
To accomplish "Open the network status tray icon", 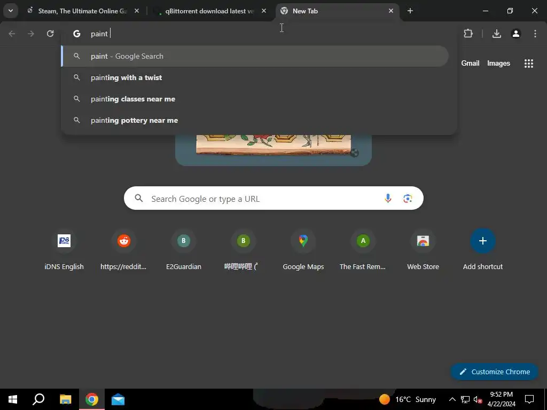I will coord(465,399).
